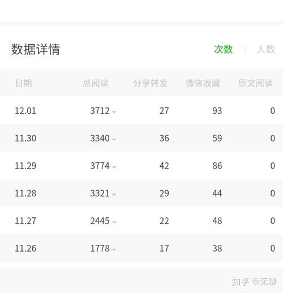The height and width of the screenshot is (293, 283).
Task: Click original-read value 0 in 12.01 row
Action: [272, 111]
